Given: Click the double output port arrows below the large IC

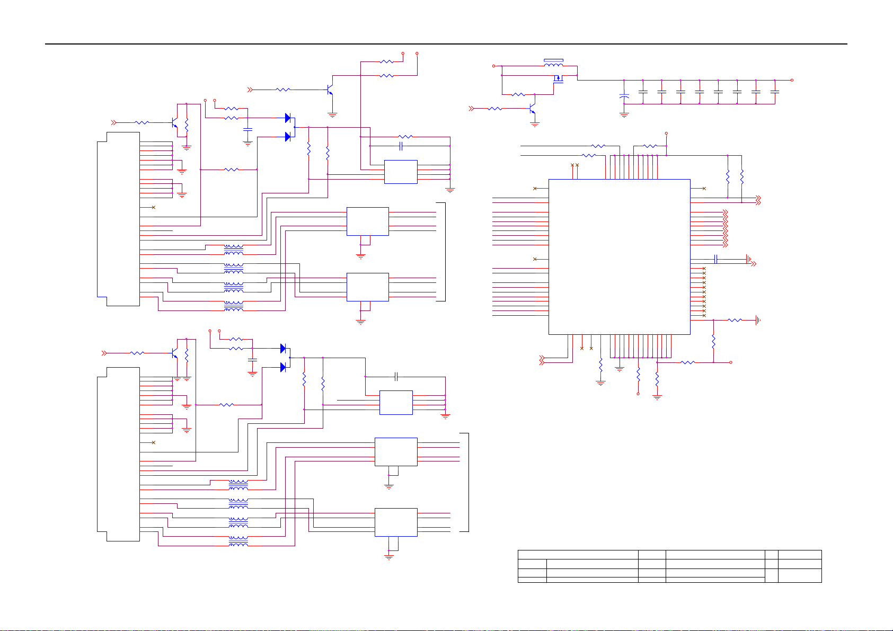Looking at the screenshot, I should [x=542, y=360].
